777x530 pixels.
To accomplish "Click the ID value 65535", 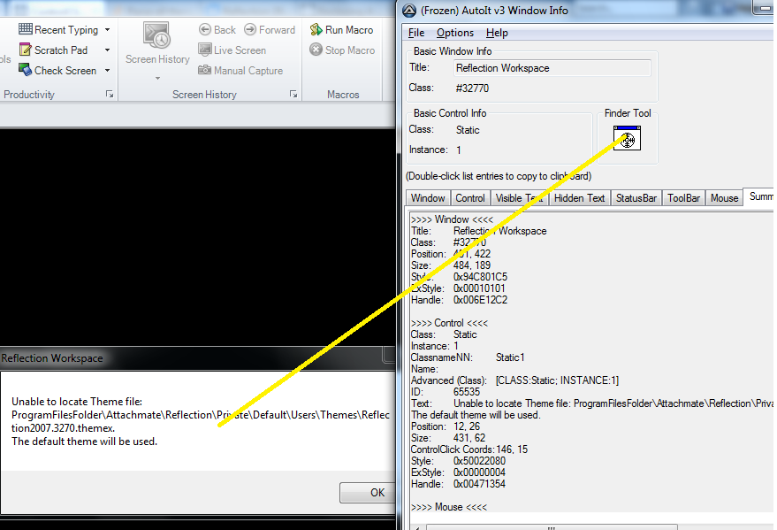I will (467, 392).
